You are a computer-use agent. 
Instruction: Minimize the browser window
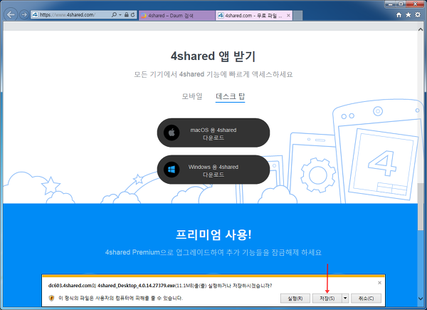coord(391,4)
